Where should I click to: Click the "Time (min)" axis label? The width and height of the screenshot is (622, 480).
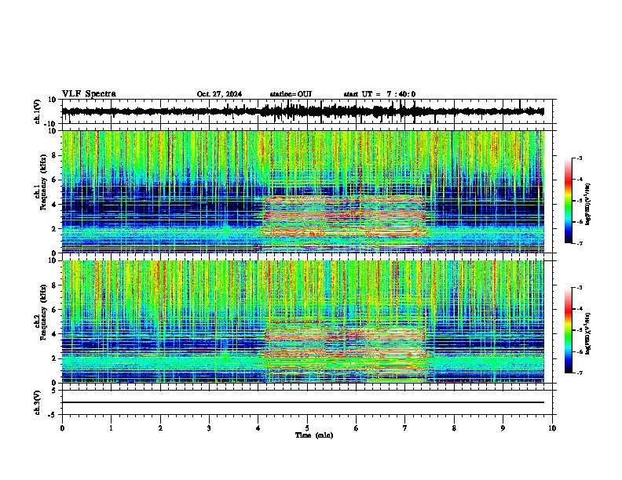click(x=314, y=435)
